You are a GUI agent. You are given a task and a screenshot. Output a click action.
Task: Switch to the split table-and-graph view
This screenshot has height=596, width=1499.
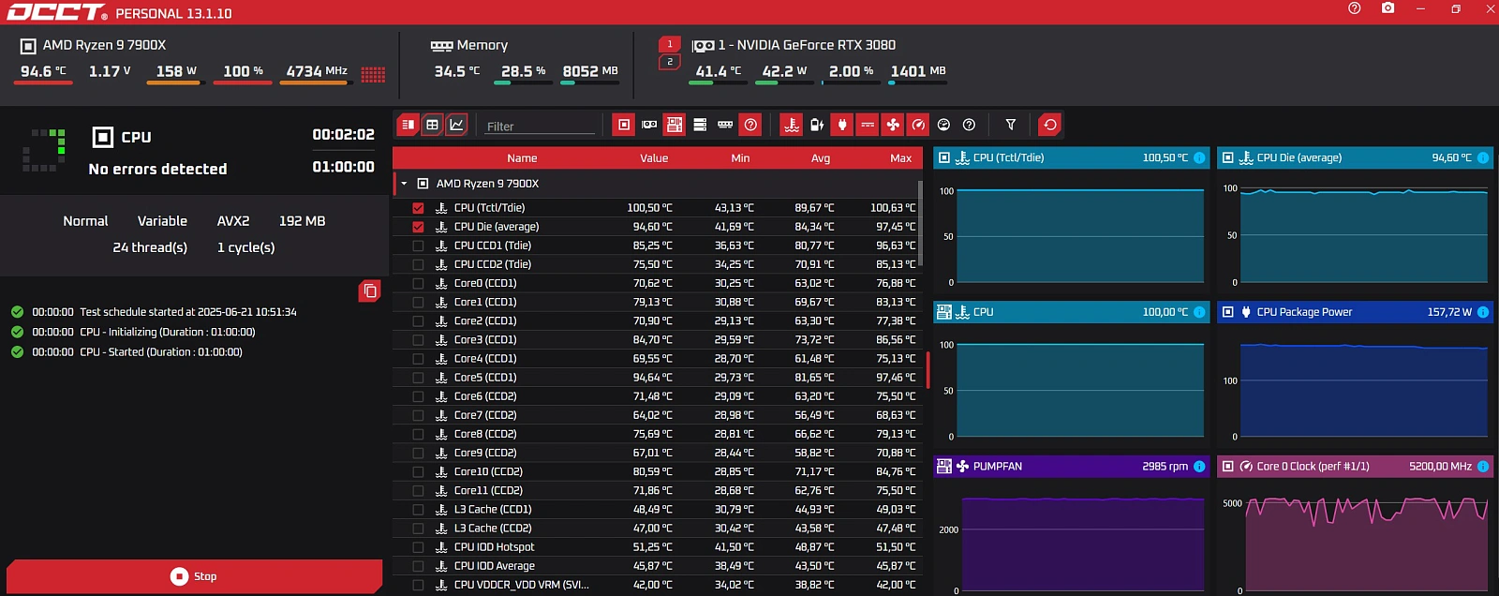(x=408, y=125)
